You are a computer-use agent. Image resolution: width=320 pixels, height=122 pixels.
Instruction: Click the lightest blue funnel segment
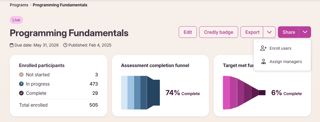pyautogui.click(x=124, y=93)
